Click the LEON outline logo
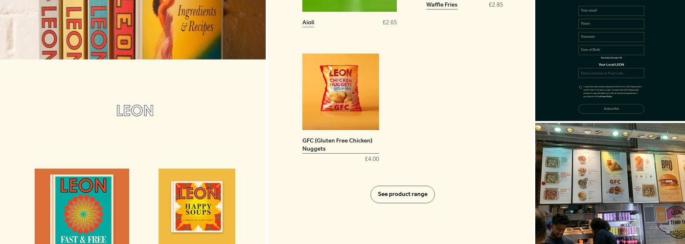 (x=135, y=111)
